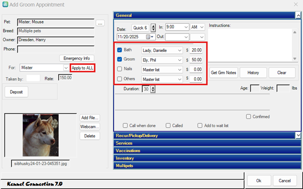Click in the Instructions text area

tap(251, 45)
